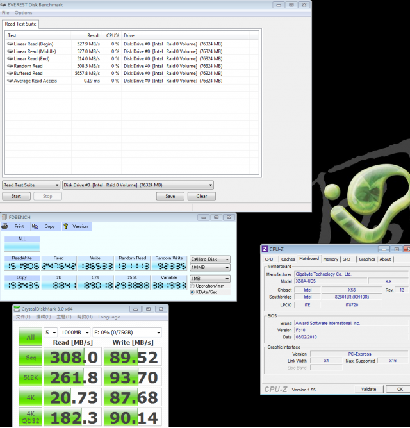Open File menu in EVEREST
410x428 pixels.
point(6,13)
